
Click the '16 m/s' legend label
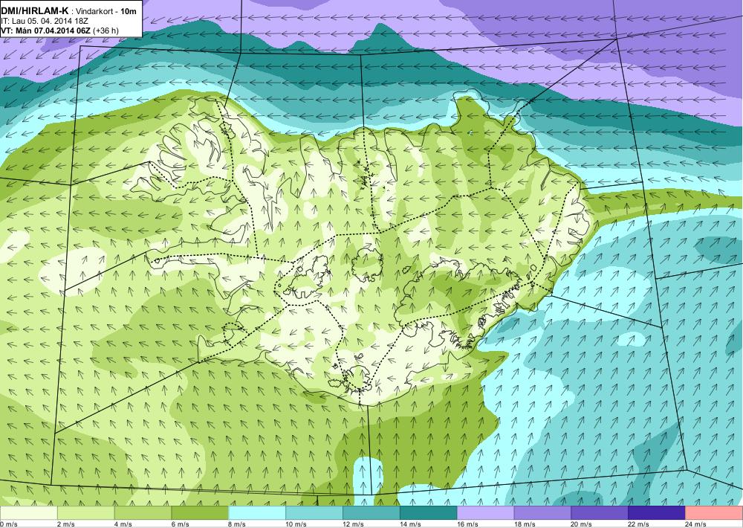pos(467,524)
